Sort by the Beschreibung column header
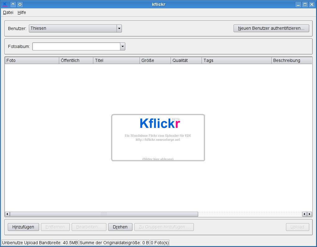 (292, 60)
